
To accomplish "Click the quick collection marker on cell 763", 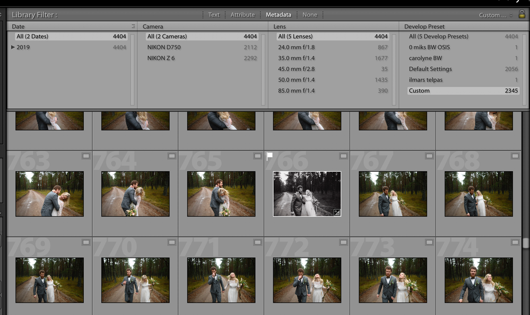I will [x=86, y=156].
